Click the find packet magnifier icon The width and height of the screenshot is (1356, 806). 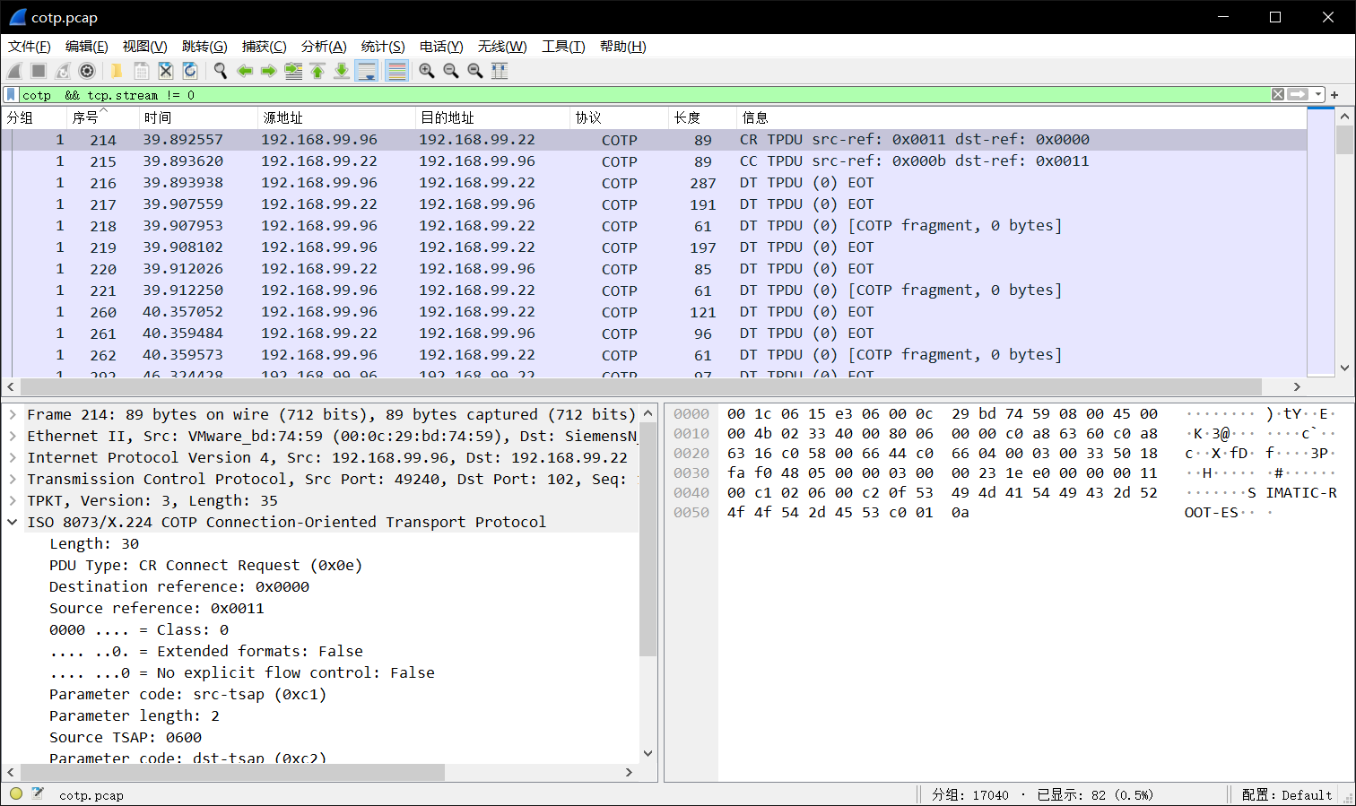[220, 71]
